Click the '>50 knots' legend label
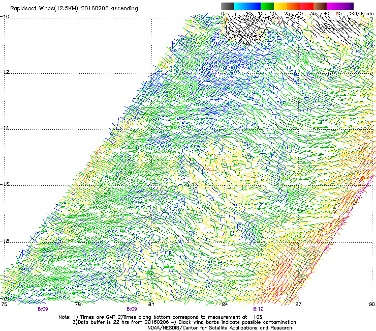Image resolution: width=376 pixels, height=331 pixels. tap(361, 14)
